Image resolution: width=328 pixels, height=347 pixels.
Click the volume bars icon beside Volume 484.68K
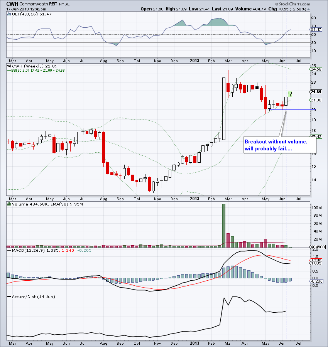pyautogui.click(x=9, y=204)
